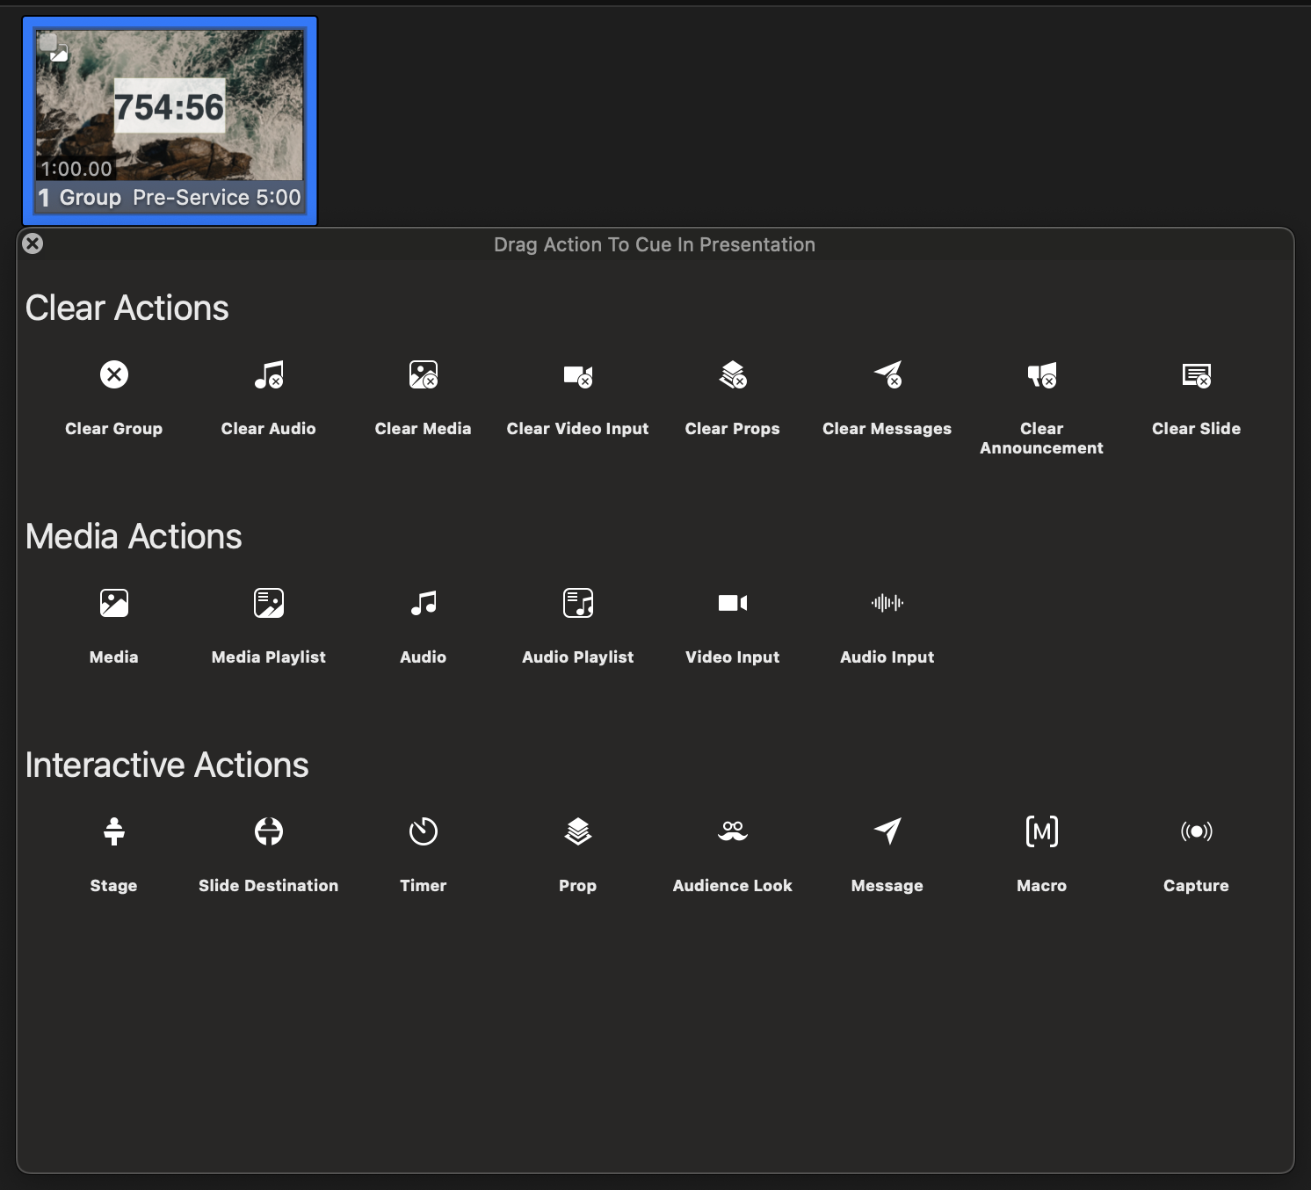Image resolution: width=1311 pixels, height=1190 pixels.
Task: Select the Audio Input action
Action: [887, 603]
